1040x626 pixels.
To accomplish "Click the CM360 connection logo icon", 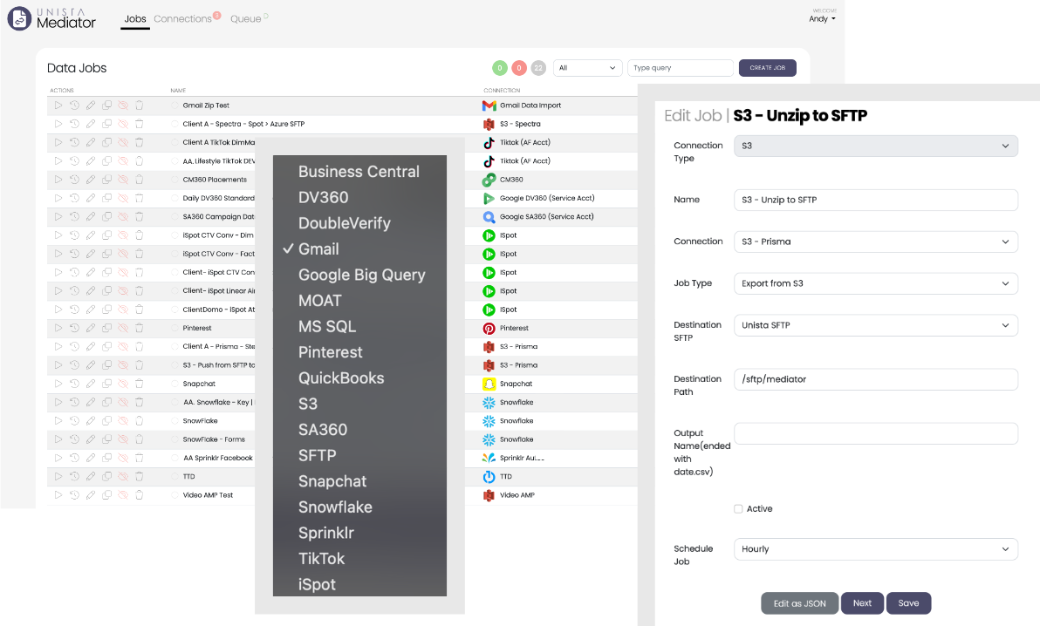I will [x=489, y=180].
